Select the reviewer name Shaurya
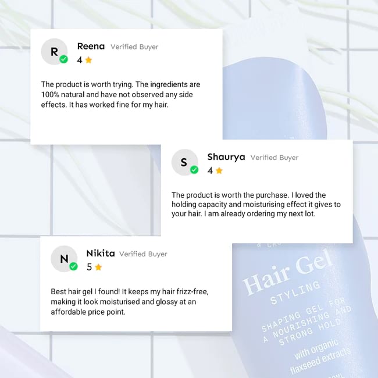This screenshot has height=378, width=378. click(x=226, y=157)
